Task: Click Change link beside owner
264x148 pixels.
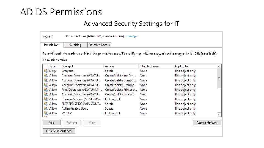Action: (131, 36)
